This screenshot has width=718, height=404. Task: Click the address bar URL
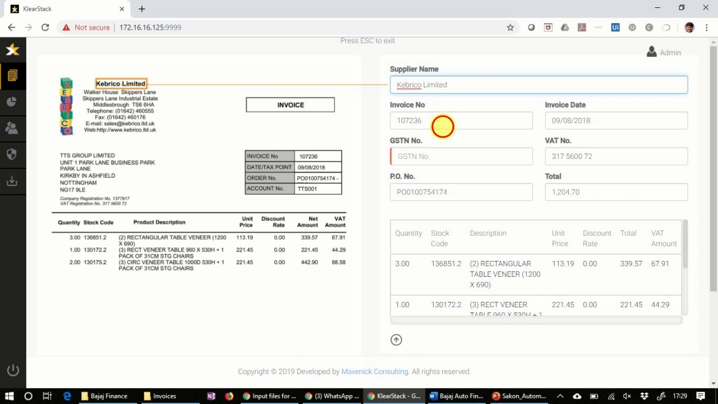[150, 27]
